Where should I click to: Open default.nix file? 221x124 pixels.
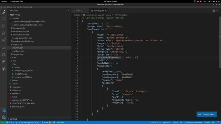(x=17, y=90)
